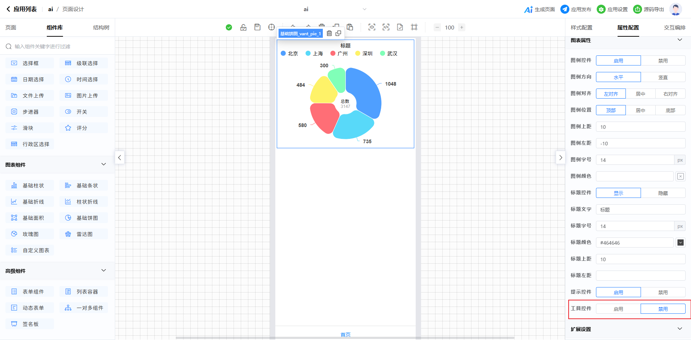The image size is (691, 340).
Task: Set 图例方向 to 竖直
Action: 663,77
